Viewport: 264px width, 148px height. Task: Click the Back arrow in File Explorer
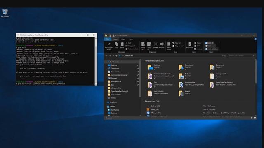(x=106, y=56)
